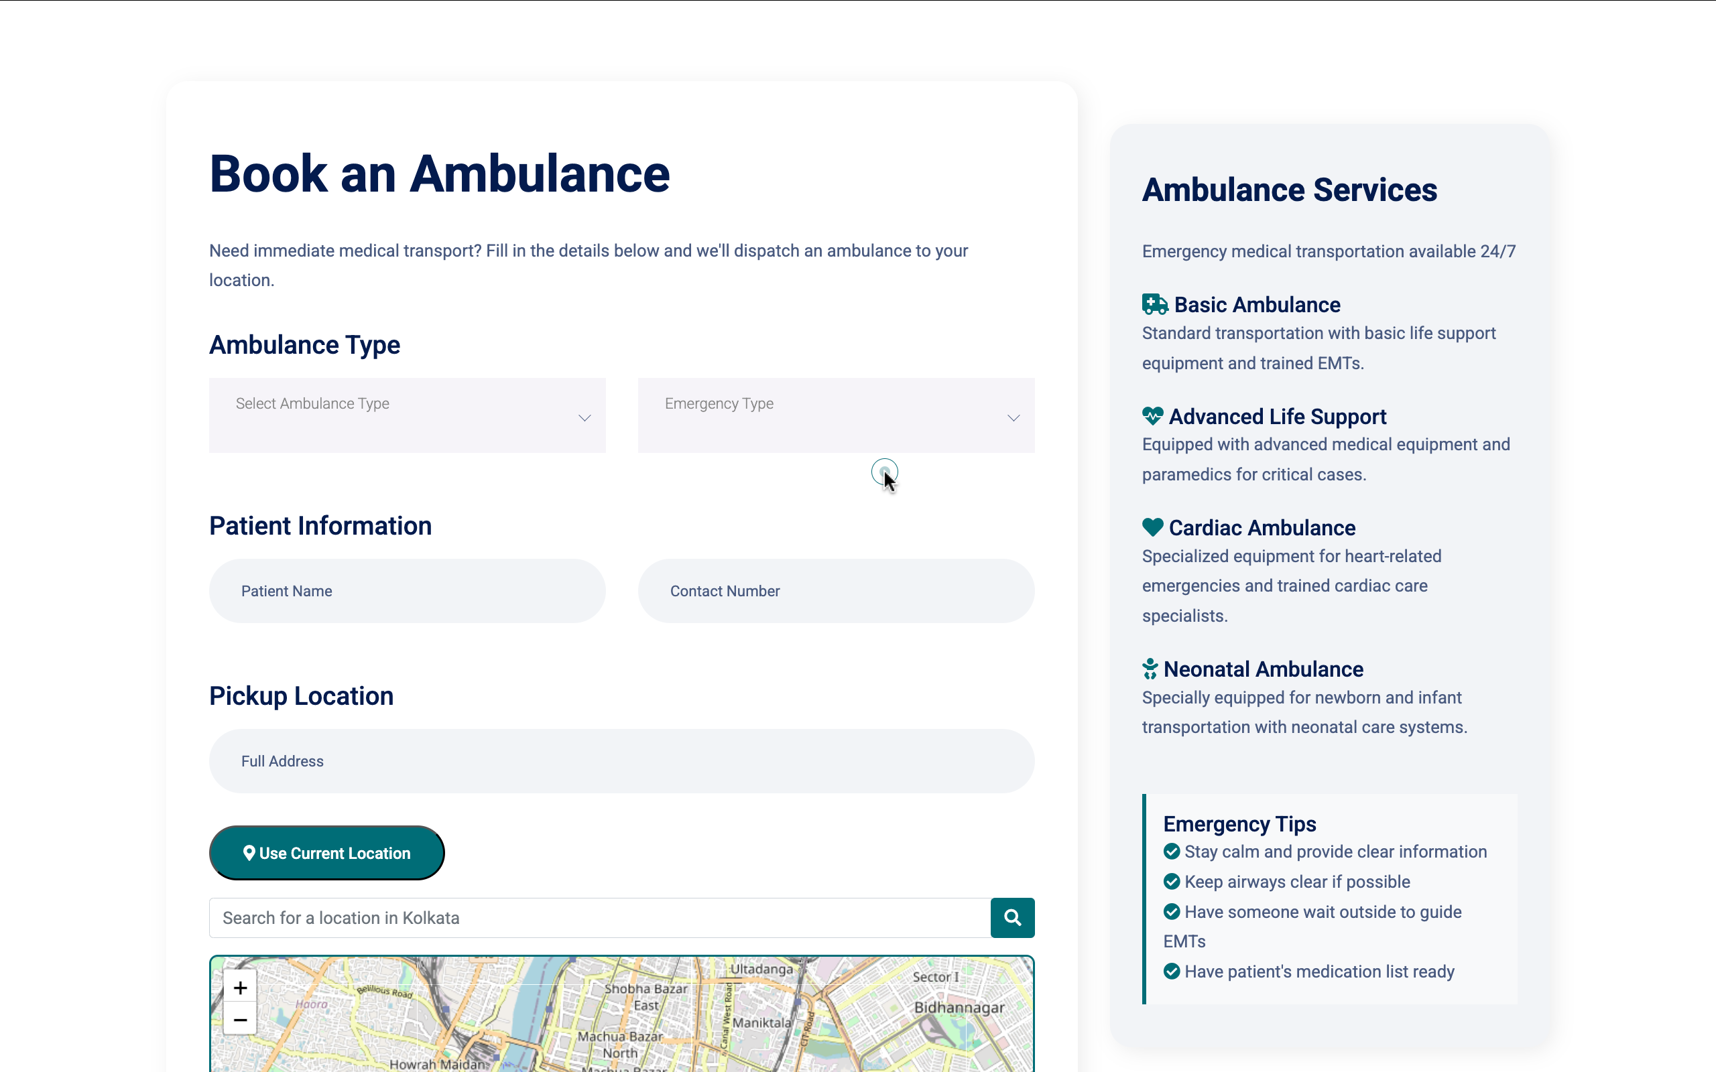
Task: Click the checkmark beside 'Have patient's medication list ready'
Action: (1172, 972)
